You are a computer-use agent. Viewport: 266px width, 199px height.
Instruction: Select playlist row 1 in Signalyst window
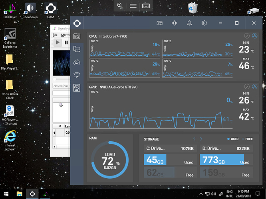pos(62,133)
